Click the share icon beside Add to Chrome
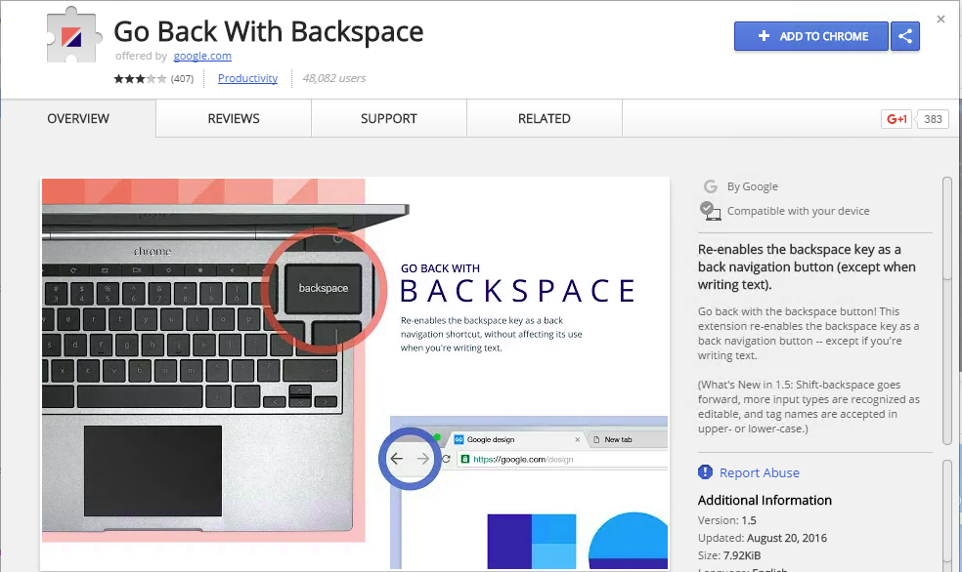The height and width of the screenshot is (572, 962). coord(904,36)
